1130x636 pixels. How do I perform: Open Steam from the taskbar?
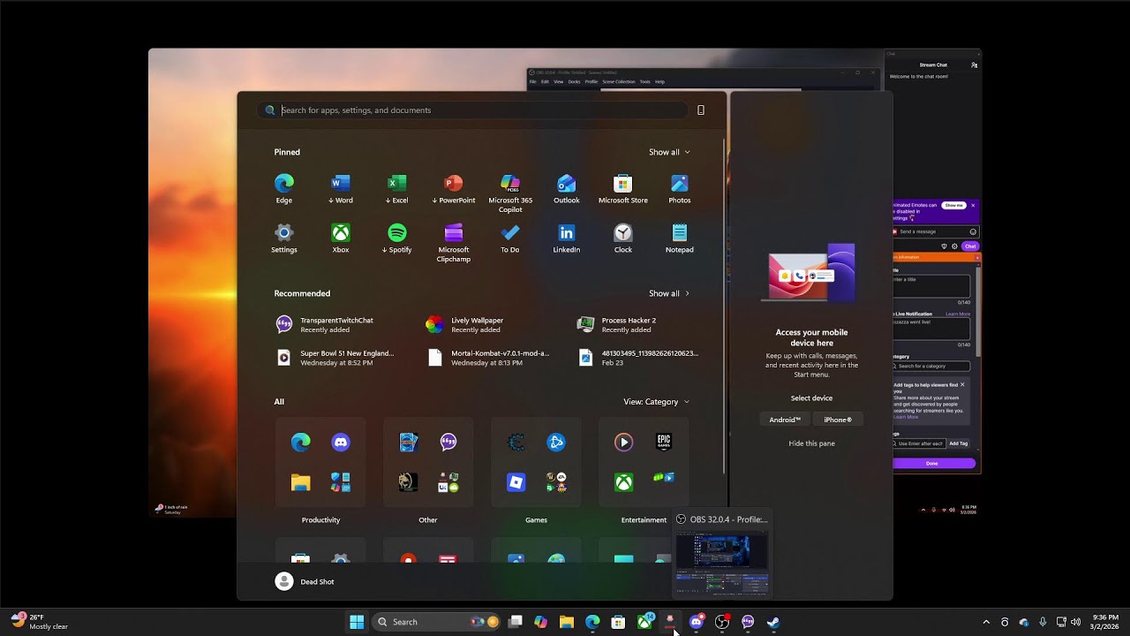click(773, 622)
